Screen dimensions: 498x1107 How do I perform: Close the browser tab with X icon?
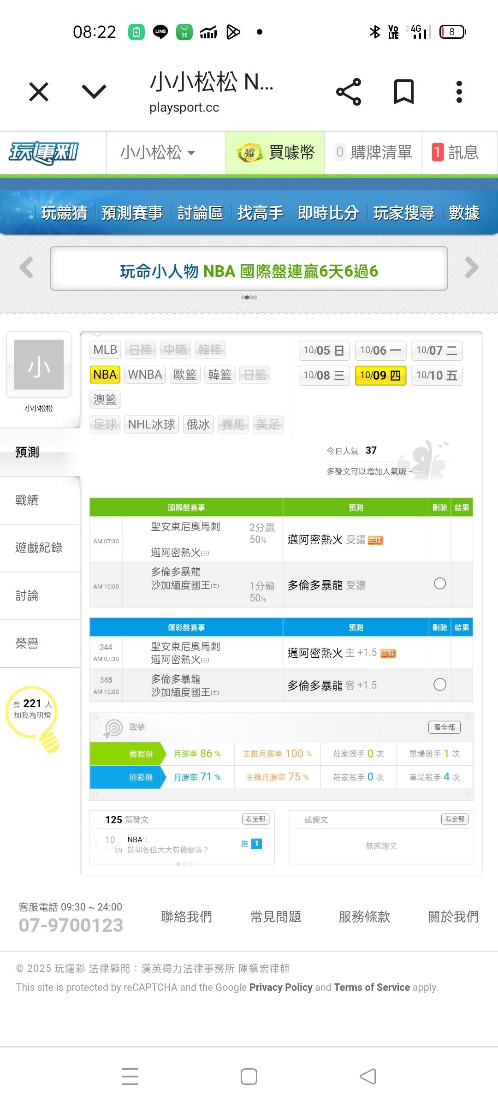point(39,92)
